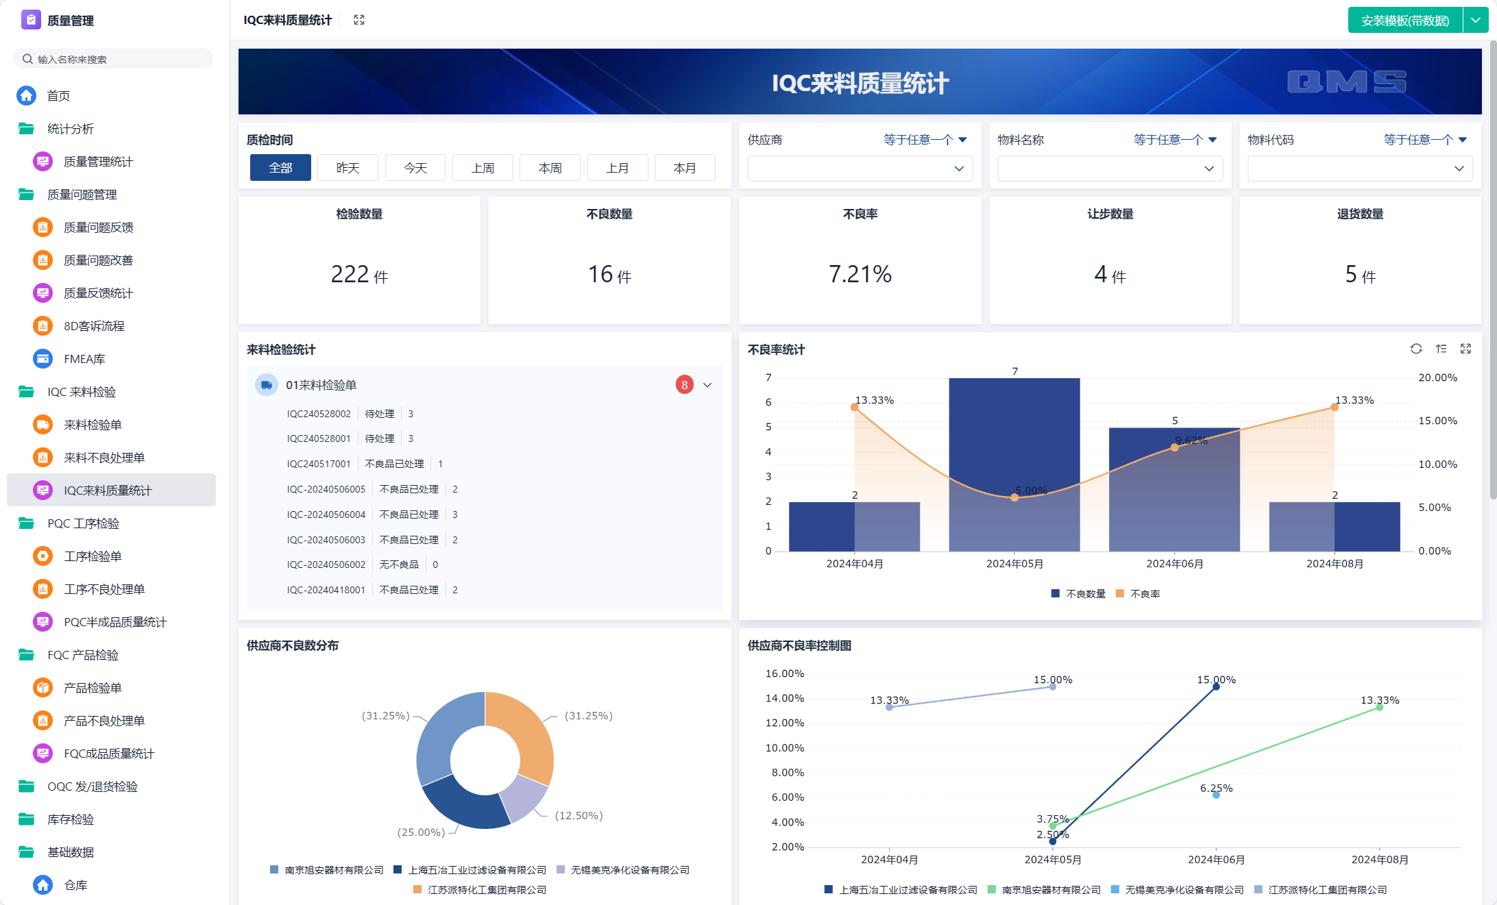
Task: Refresh the 不良率统计 chart
Action: tap(1416, 349)
